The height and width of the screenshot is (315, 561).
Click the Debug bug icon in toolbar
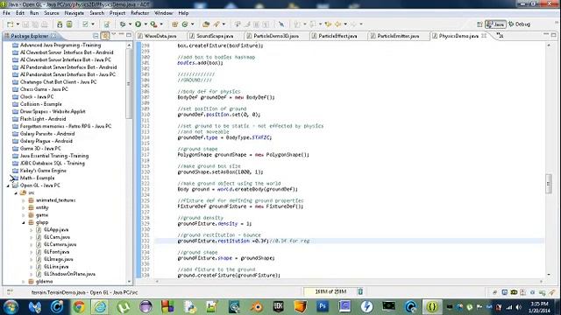(x=123, y=24)
